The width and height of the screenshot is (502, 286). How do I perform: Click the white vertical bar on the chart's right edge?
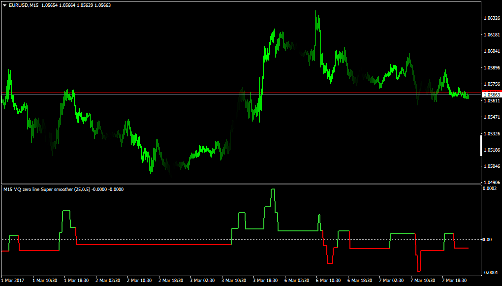[x=481, y=146]
